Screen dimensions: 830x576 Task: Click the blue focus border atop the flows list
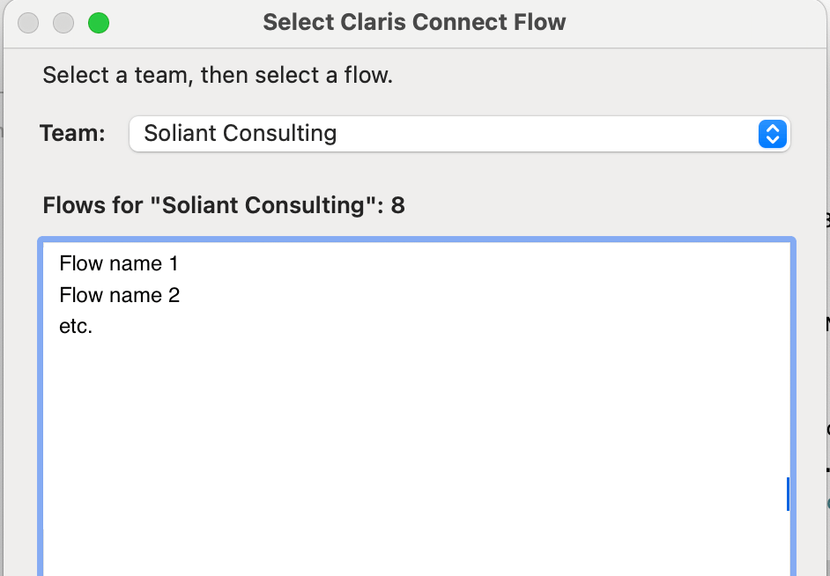[x=416, y=240]
